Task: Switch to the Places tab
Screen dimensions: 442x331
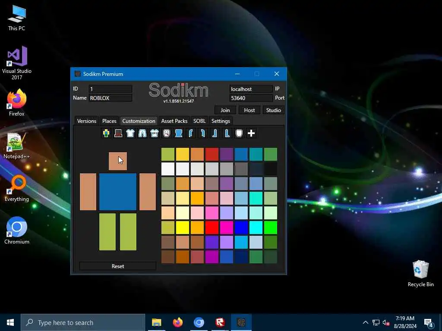Action: (x=109, y=121)
